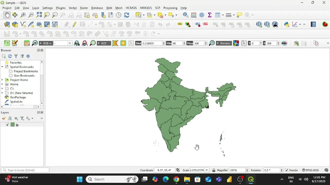The width and height of the screenshot is (330, 185).
Task: Toggle visibility of the 'in' layer
Action: click(7, 125)
